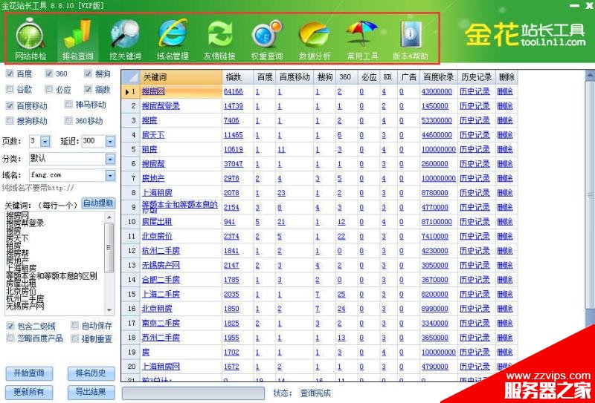Screen dimensions: 595x403
Task: Toggle the 360 search engine checkbox
Action: point(49,74)
